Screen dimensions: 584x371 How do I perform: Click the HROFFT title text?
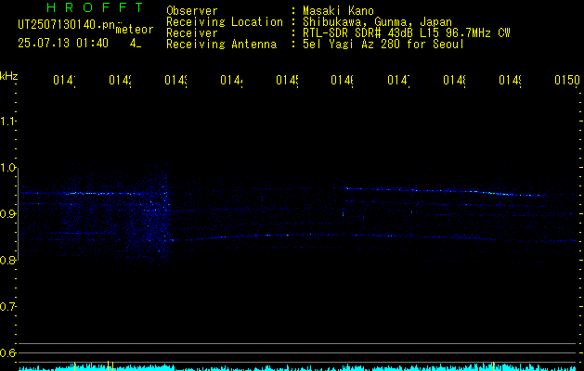point(96,7)
